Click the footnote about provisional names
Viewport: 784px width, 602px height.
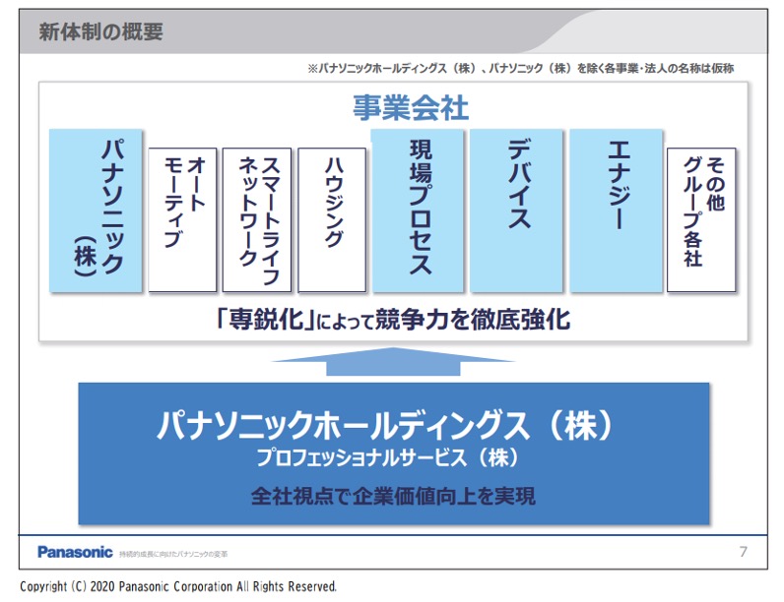[520, 69]
